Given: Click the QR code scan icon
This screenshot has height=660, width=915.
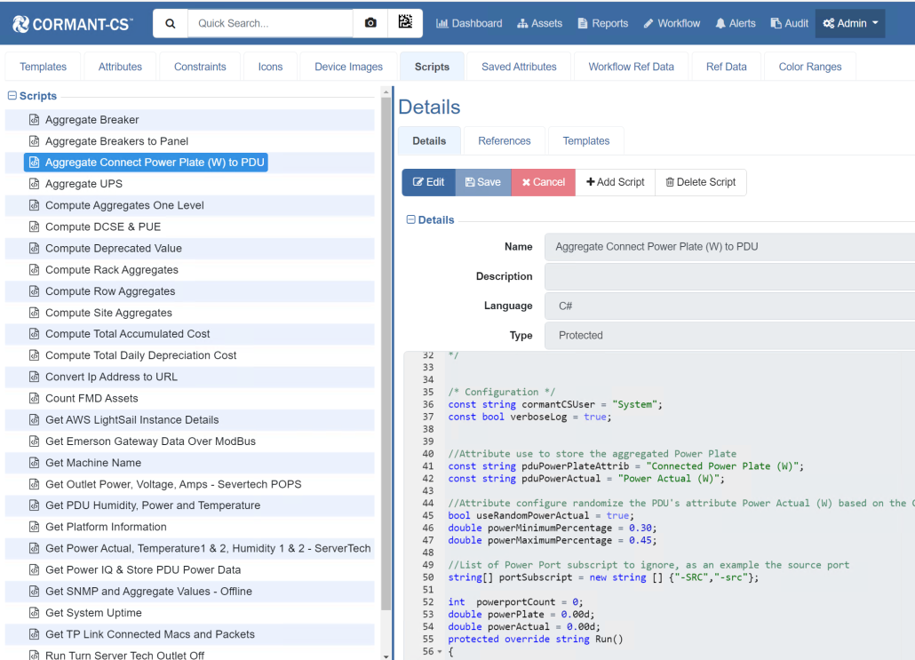Looking at the screenshot, I should [x=405, y=23].
